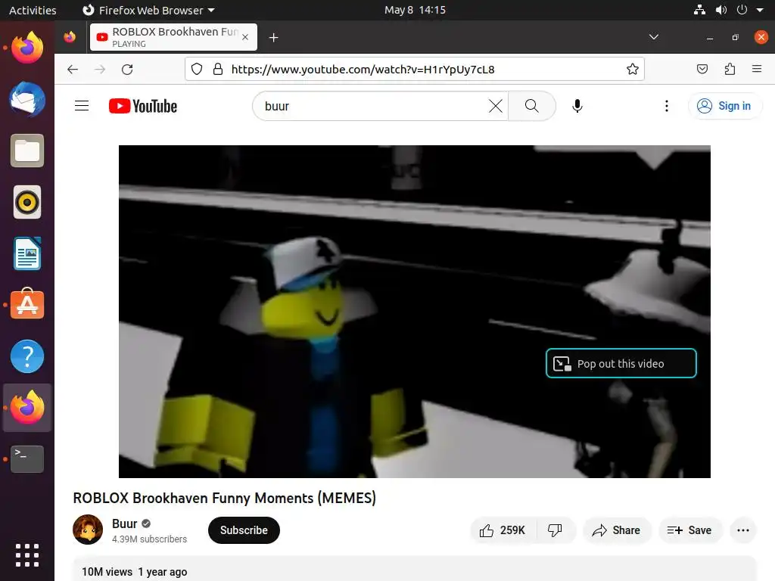The height and width of the screenshot is (581, 775).
Task: Go to YouTube home via logo
Action: [x=143, y=106]
